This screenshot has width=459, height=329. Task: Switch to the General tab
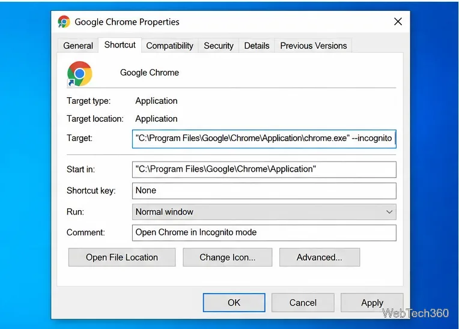coord(78,46)
